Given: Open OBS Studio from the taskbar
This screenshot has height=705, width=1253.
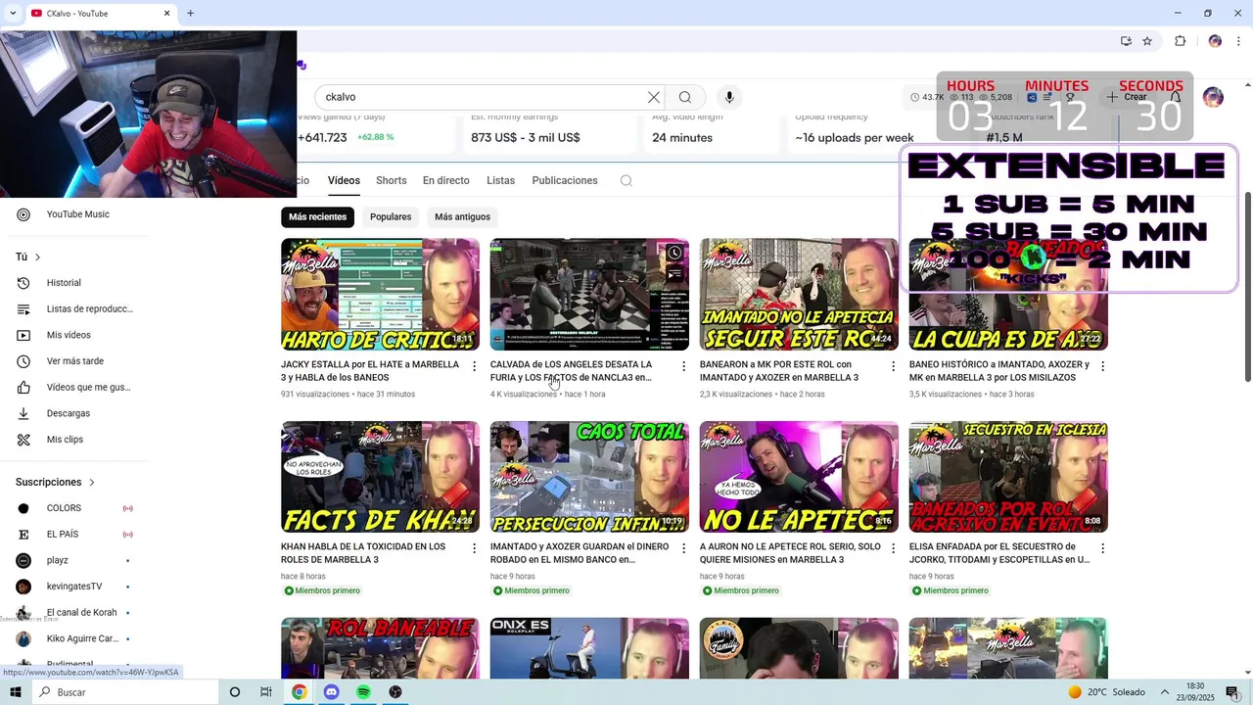Looking at the screenshot, I should (x=395, y=692).
